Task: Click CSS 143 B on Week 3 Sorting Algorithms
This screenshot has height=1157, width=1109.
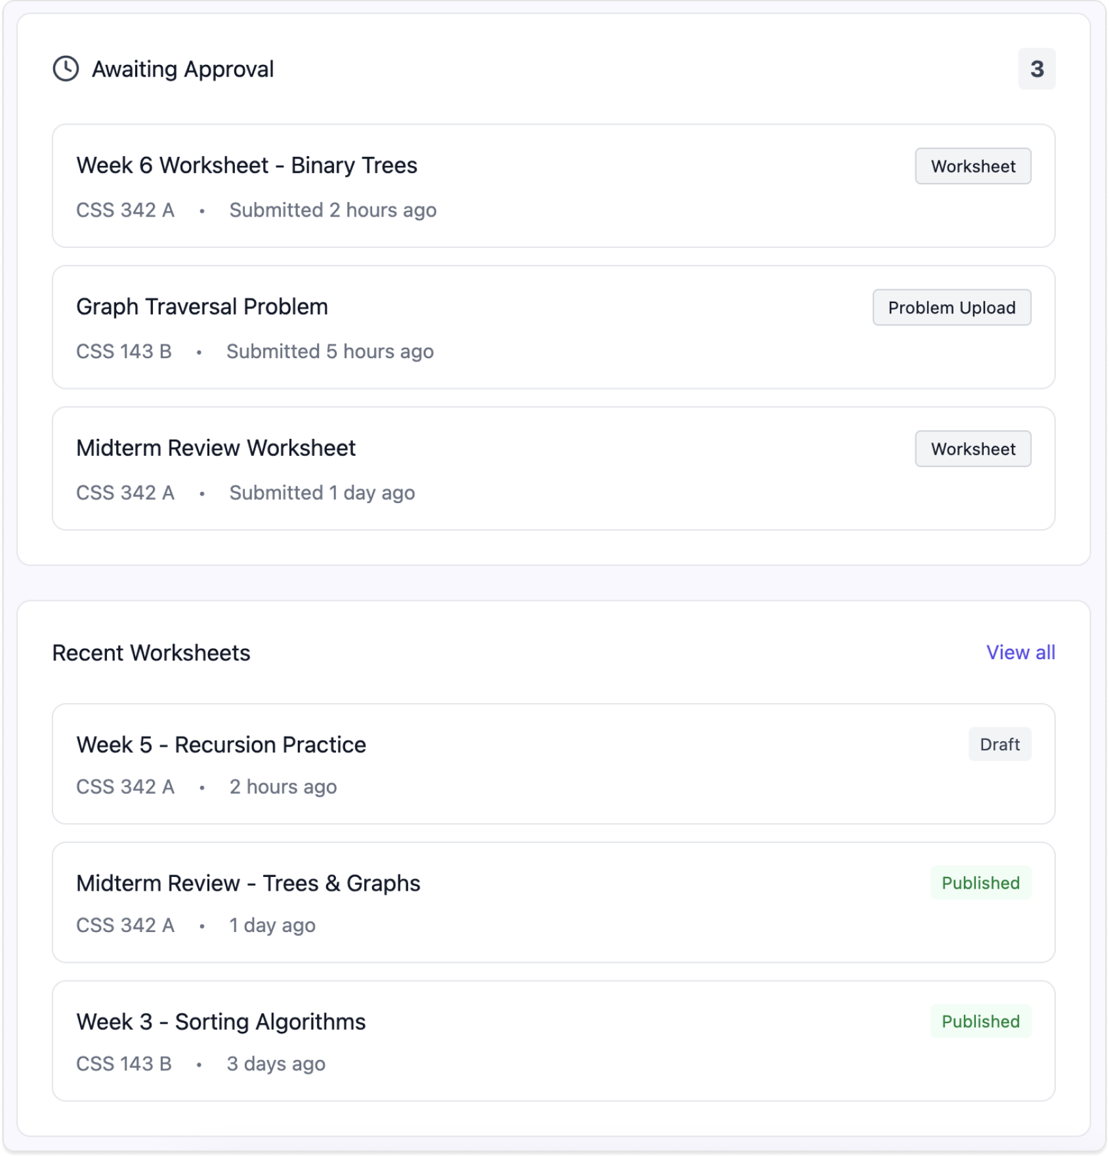Action: (123, 1063)
